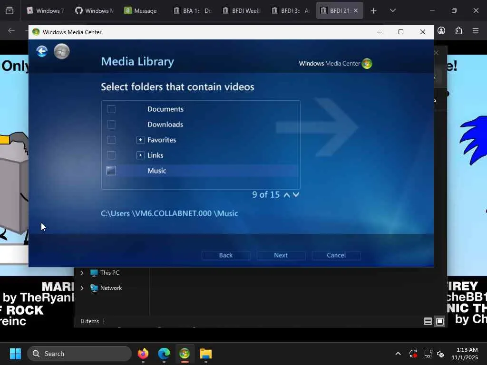Click the network tray icon
Image resolution: width=487 pixels, height=365 pixels.
(428, 354)
